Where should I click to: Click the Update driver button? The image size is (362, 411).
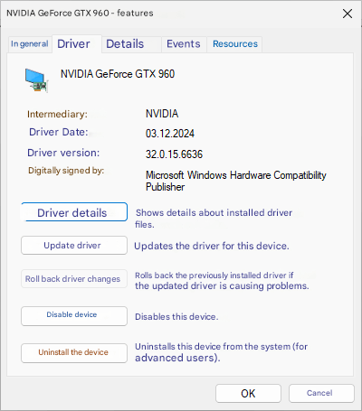74,246
